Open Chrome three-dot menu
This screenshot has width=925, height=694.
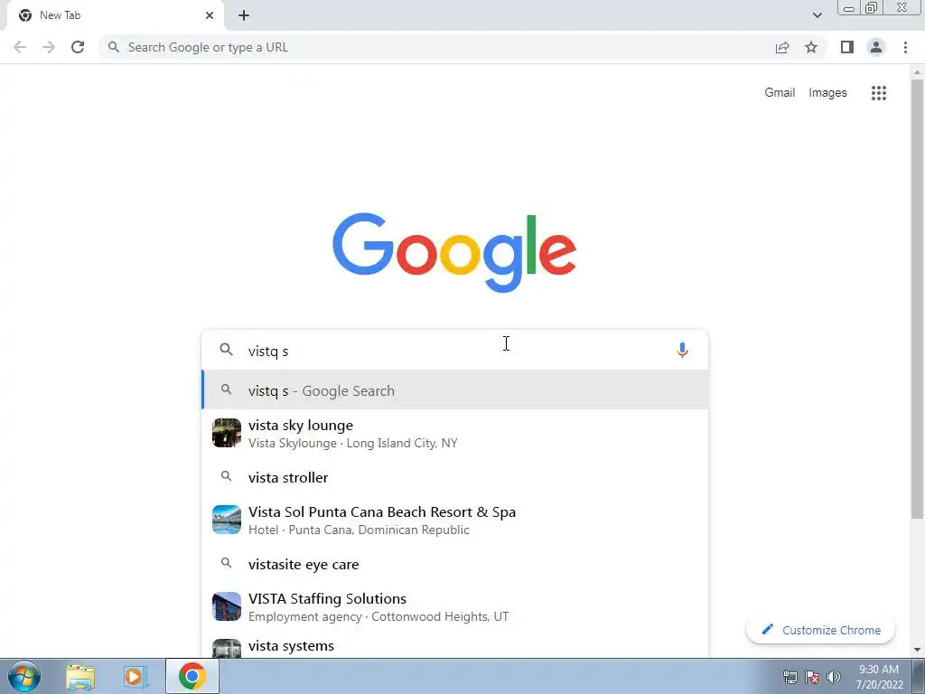(905, 47)
